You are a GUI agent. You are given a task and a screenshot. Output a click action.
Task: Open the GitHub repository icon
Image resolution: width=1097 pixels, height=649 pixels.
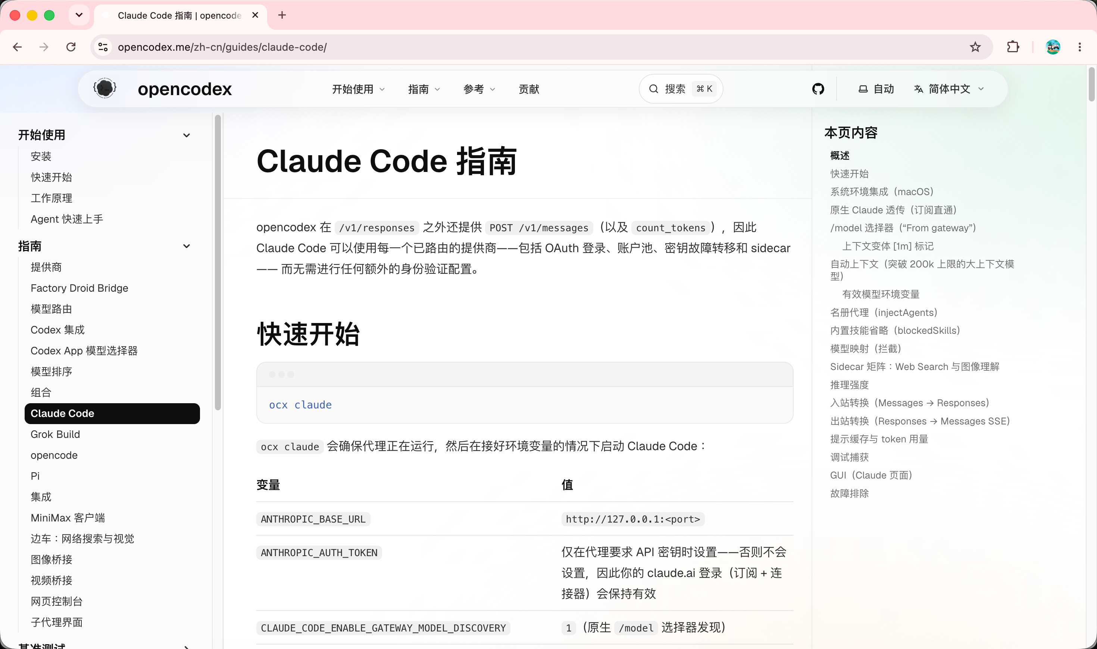(818, 89)
